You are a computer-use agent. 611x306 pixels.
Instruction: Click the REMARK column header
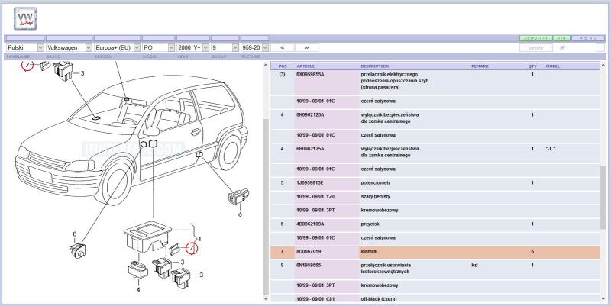[x=480, y=66]
